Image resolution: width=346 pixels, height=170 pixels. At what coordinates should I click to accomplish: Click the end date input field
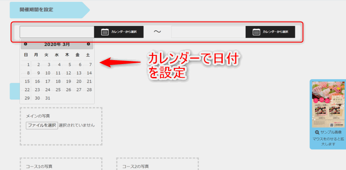(x=208, y=32)
